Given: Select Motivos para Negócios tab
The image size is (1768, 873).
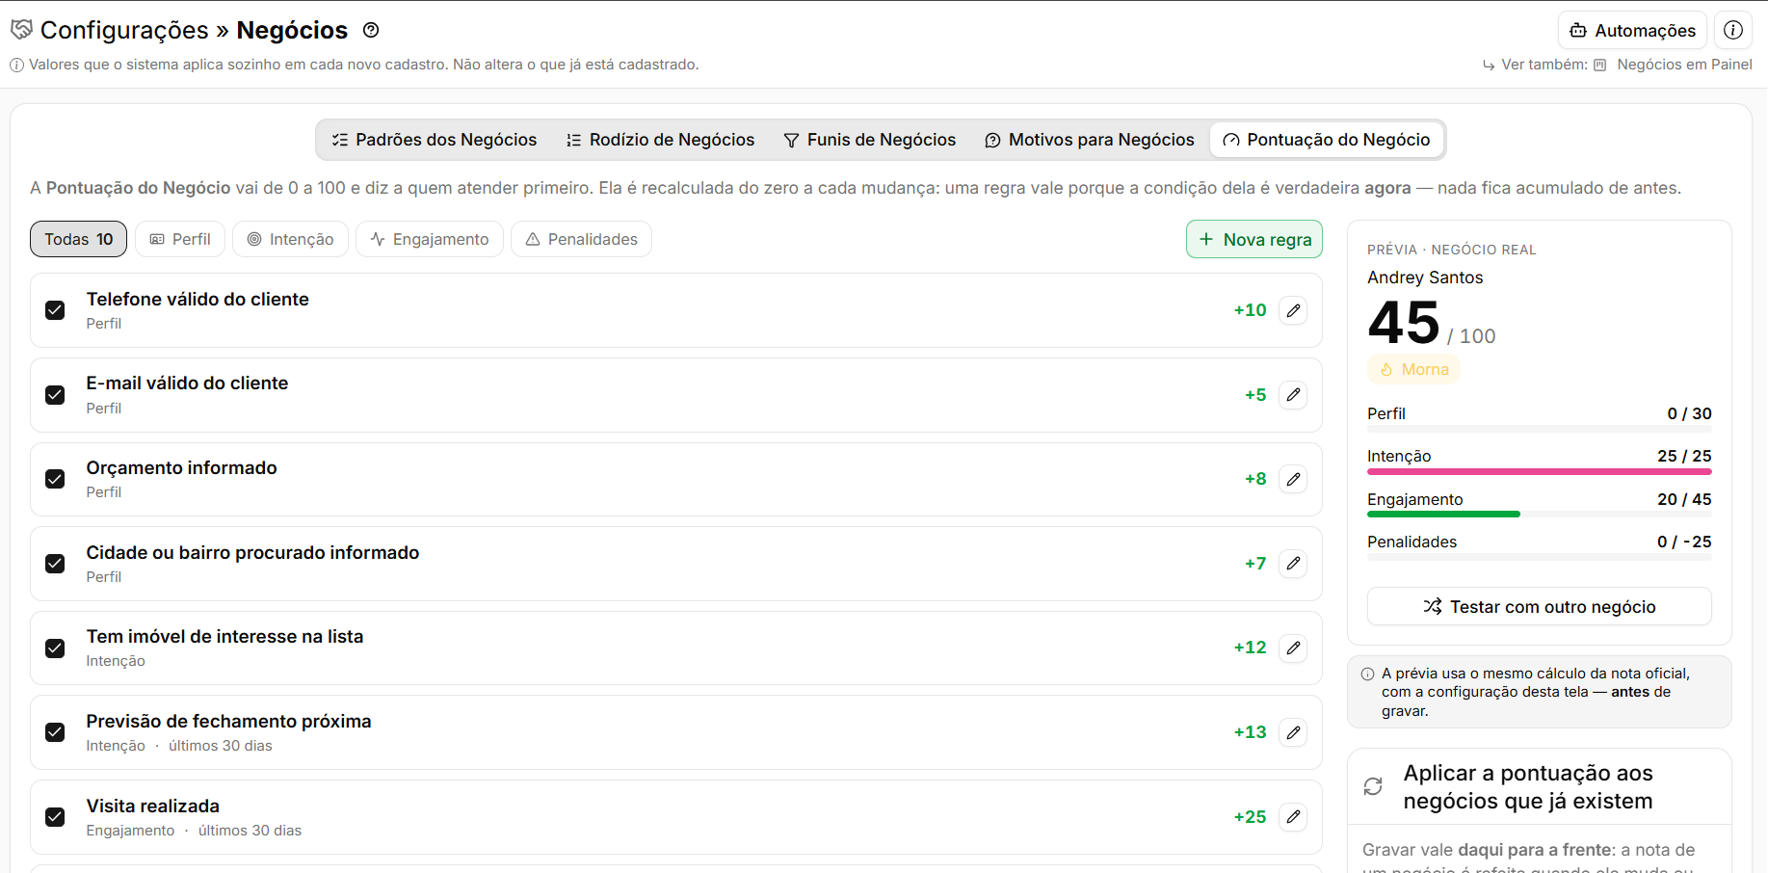Looking at the screenshot, I should coord(1090,140).
